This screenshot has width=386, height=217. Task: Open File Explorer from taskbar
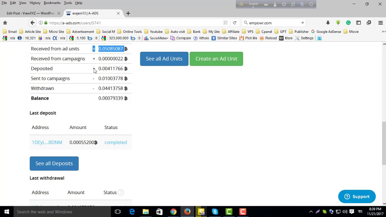point(146,212)
